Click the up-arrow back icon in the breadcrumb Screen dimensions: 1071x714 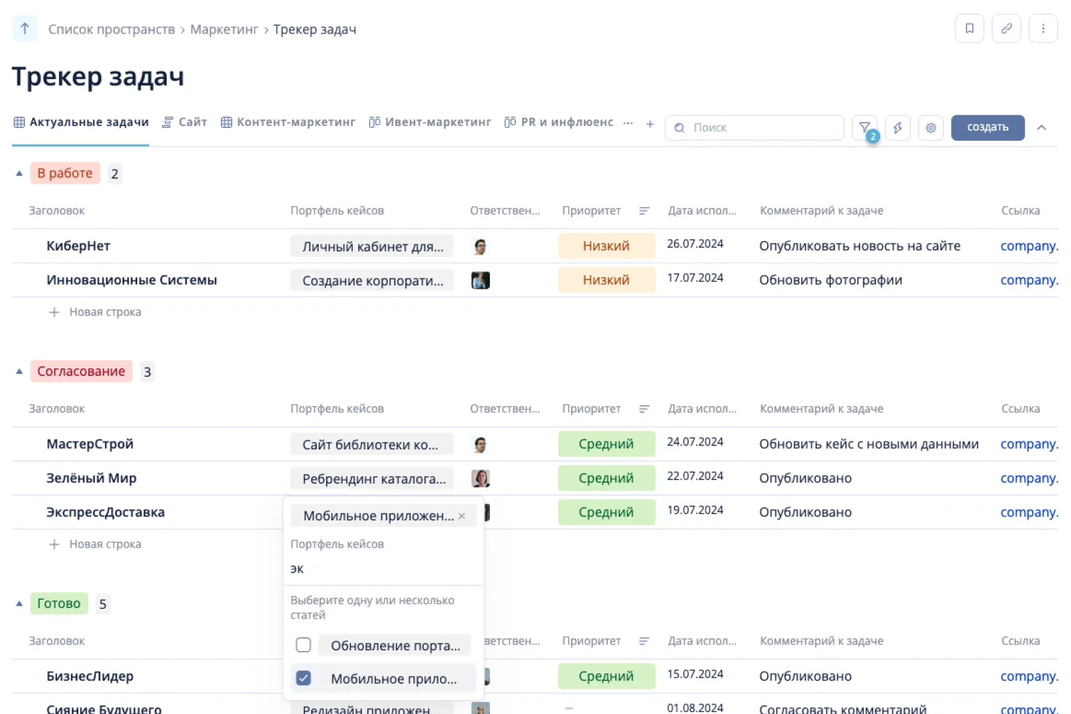coord(25,29)
